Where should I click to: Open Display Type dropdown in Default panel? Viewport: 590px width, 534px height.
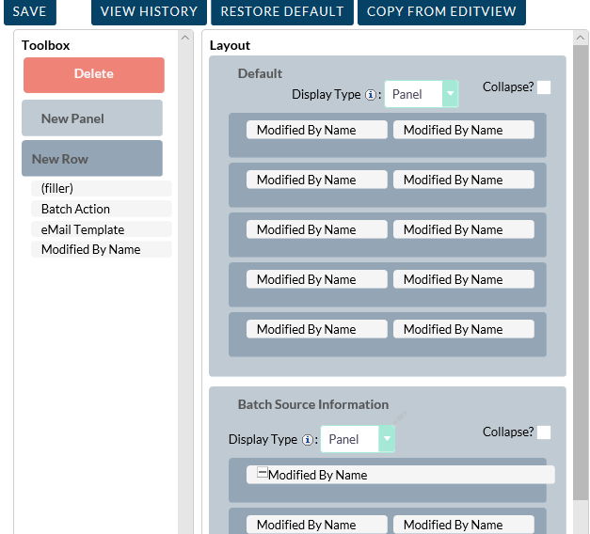click(421, 94)
